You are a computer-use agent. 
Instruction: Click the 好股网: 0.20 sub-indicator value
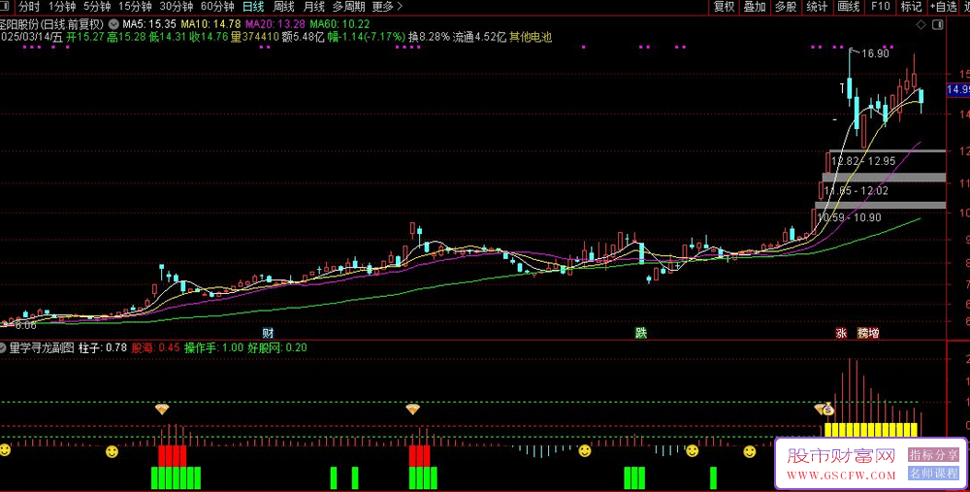click(277, 347)
